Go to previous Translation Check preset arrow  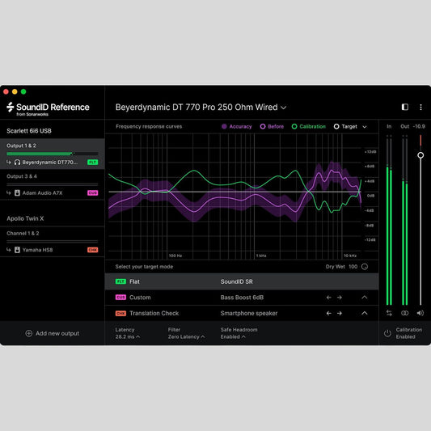pos(329,314)
